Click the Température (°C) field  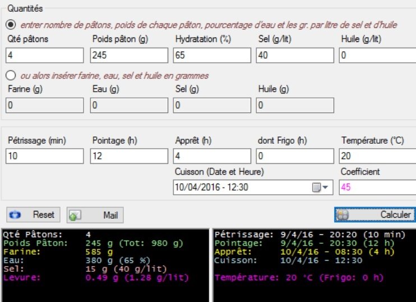pos(377,156)
